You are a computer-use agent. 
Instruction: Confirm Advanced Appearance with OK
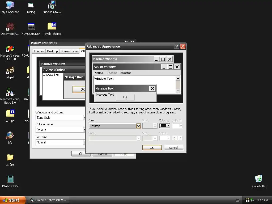tap(152, 148)
